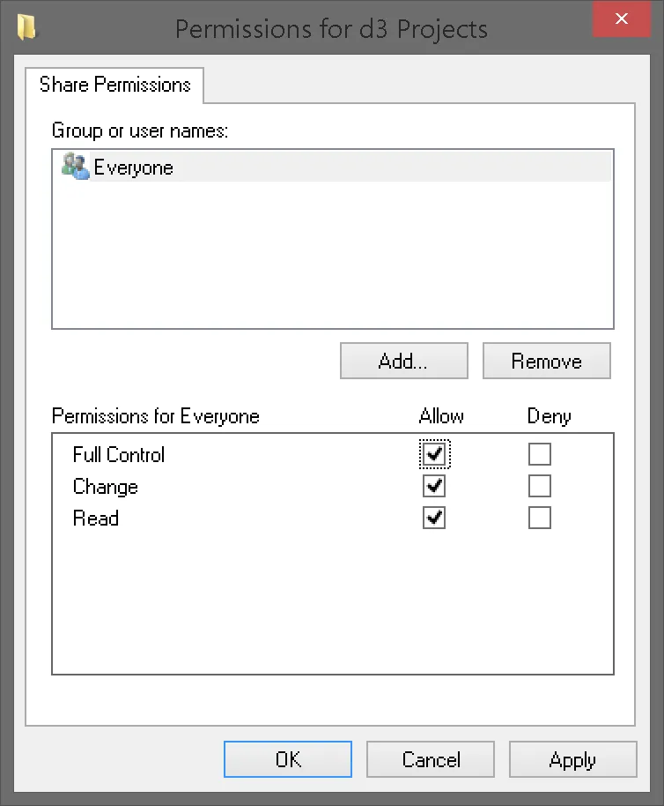Click the Remove button

coord(547,361)
